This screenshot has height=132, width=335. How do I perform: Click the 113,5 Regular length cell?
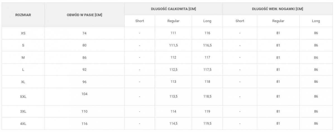tap(173, 96)
